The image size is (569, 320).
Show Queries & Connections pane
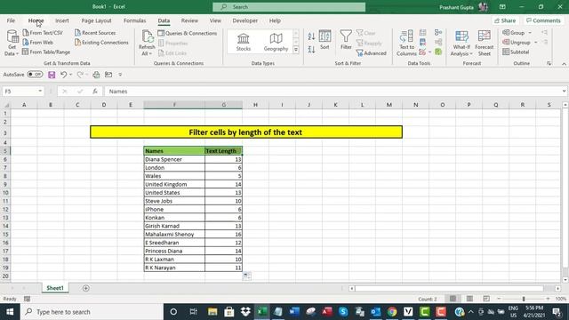(188, 33)
